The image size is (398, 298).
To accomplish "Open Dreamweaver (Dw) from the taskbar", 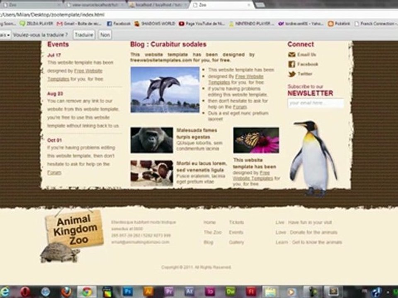I will click(x=231, y=292).
